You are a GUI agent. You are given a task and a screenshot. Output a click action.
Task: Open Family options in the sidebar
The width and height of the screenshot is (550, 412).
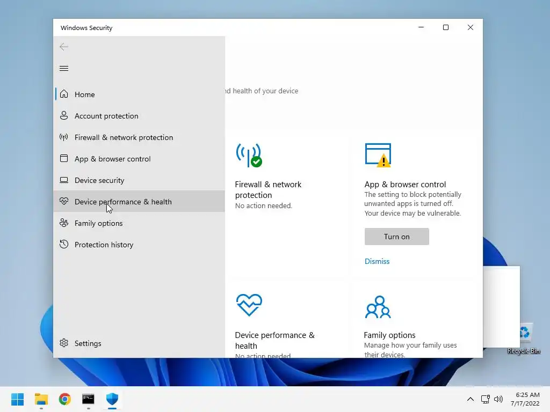pos(139,223)
